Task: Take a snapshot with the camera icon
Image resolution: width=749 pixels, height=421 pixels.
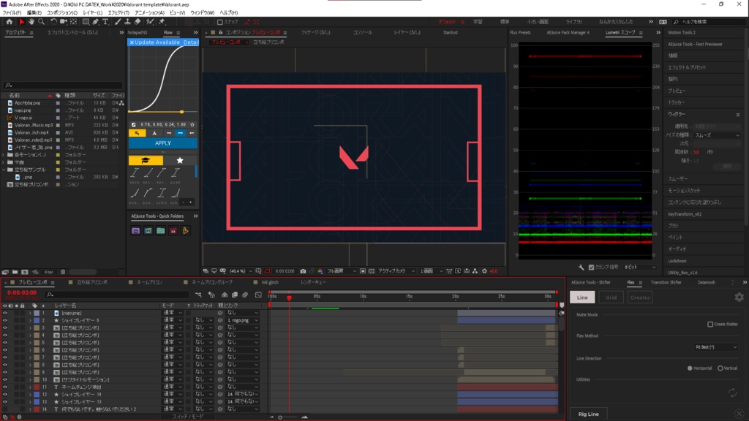Action: [x=303, y=271]
